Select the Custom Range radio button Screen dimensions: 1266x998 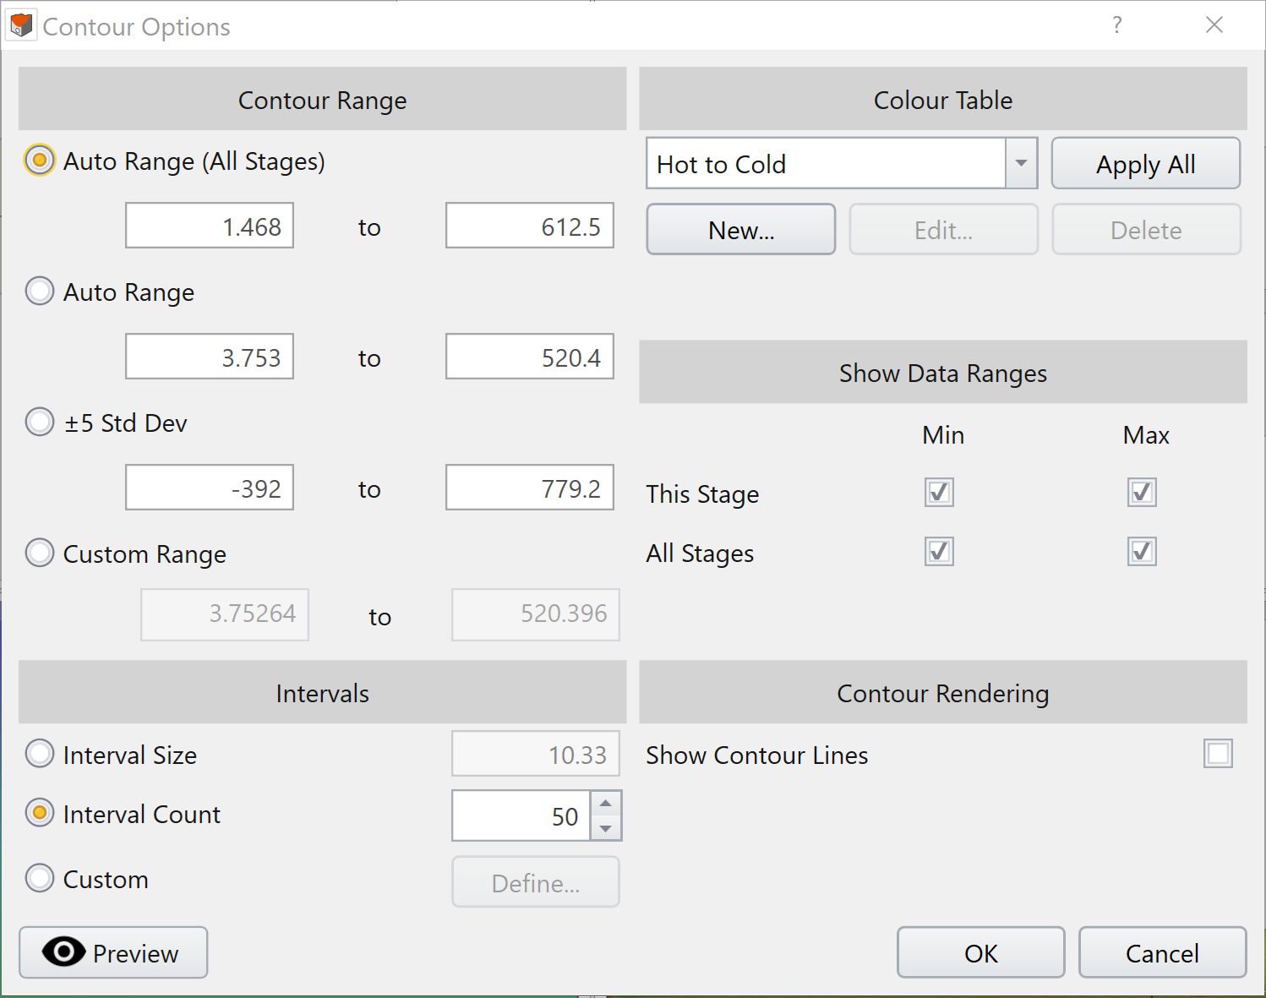(40, 554)
